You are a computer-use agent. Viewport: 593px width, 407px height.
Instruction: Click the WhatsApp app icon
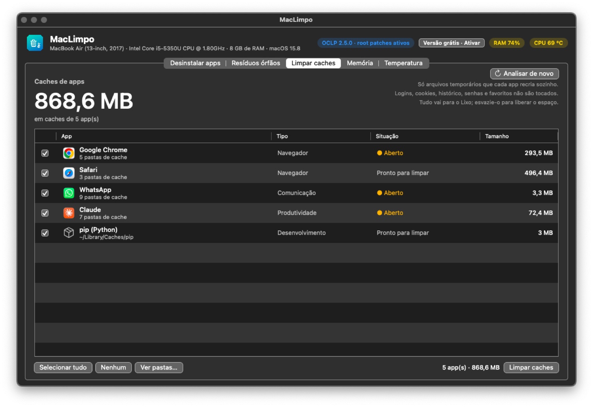click(x=69, y=193)
